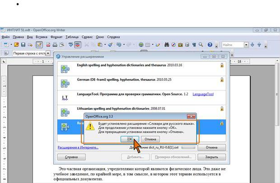This screenshot has width=280, height=183.
Task: Open the Gallery picture icon
Action: 180,45
